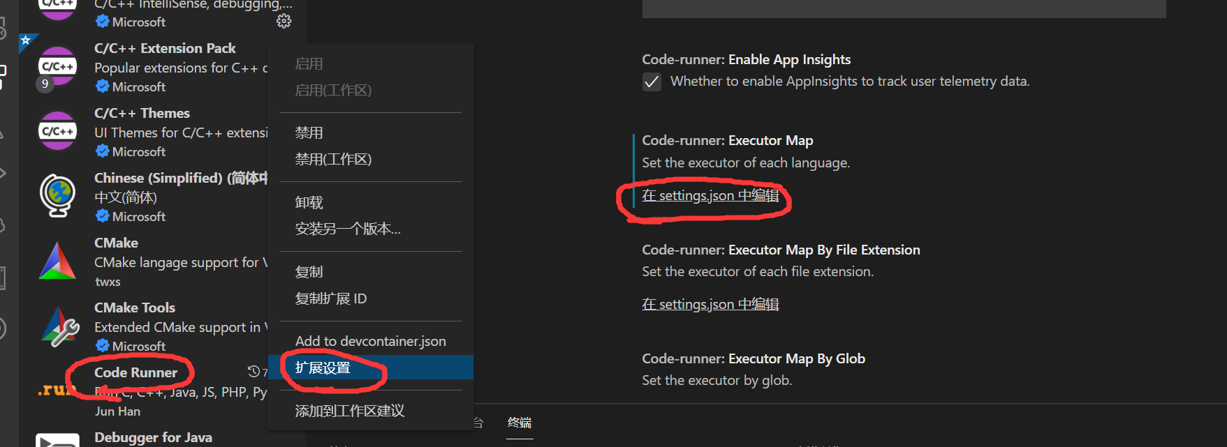Image resolution: width=1227 pixels, height=447 pixels.
Task: Click the Chinese language pack globe icon
Action: click(57, 196)
